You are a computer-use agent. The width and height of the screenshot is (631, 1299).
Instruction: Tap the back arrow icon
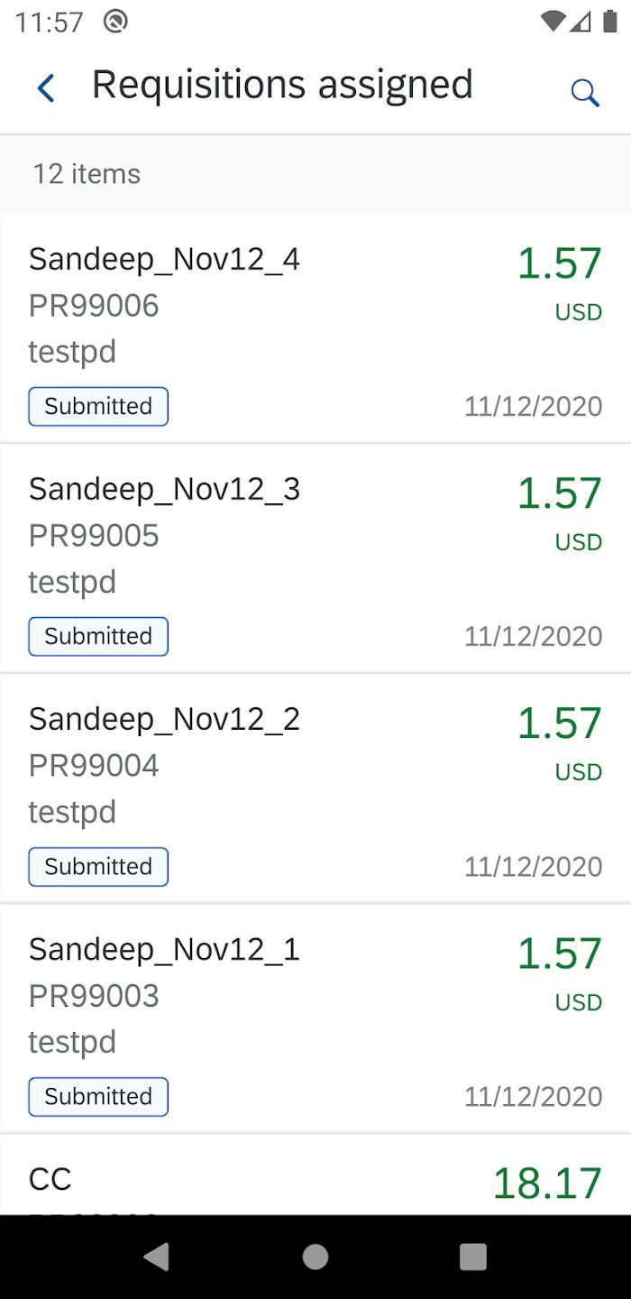(46, 88)
